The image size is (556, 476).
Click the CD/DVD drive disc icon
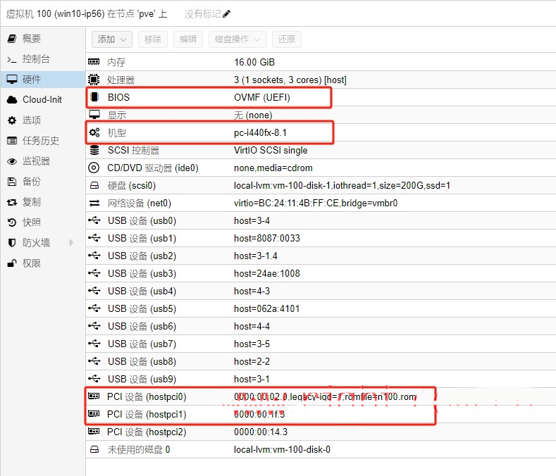pyautogui.click(x=94, y=168)
